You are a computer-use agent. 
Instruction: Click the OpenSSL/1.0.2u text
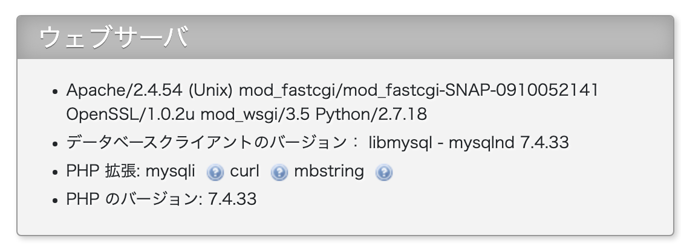point(131,114)
